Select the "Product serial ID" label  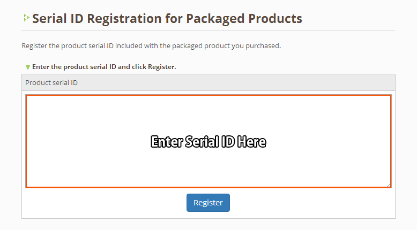pyautogui.click(x=51, y=83)
